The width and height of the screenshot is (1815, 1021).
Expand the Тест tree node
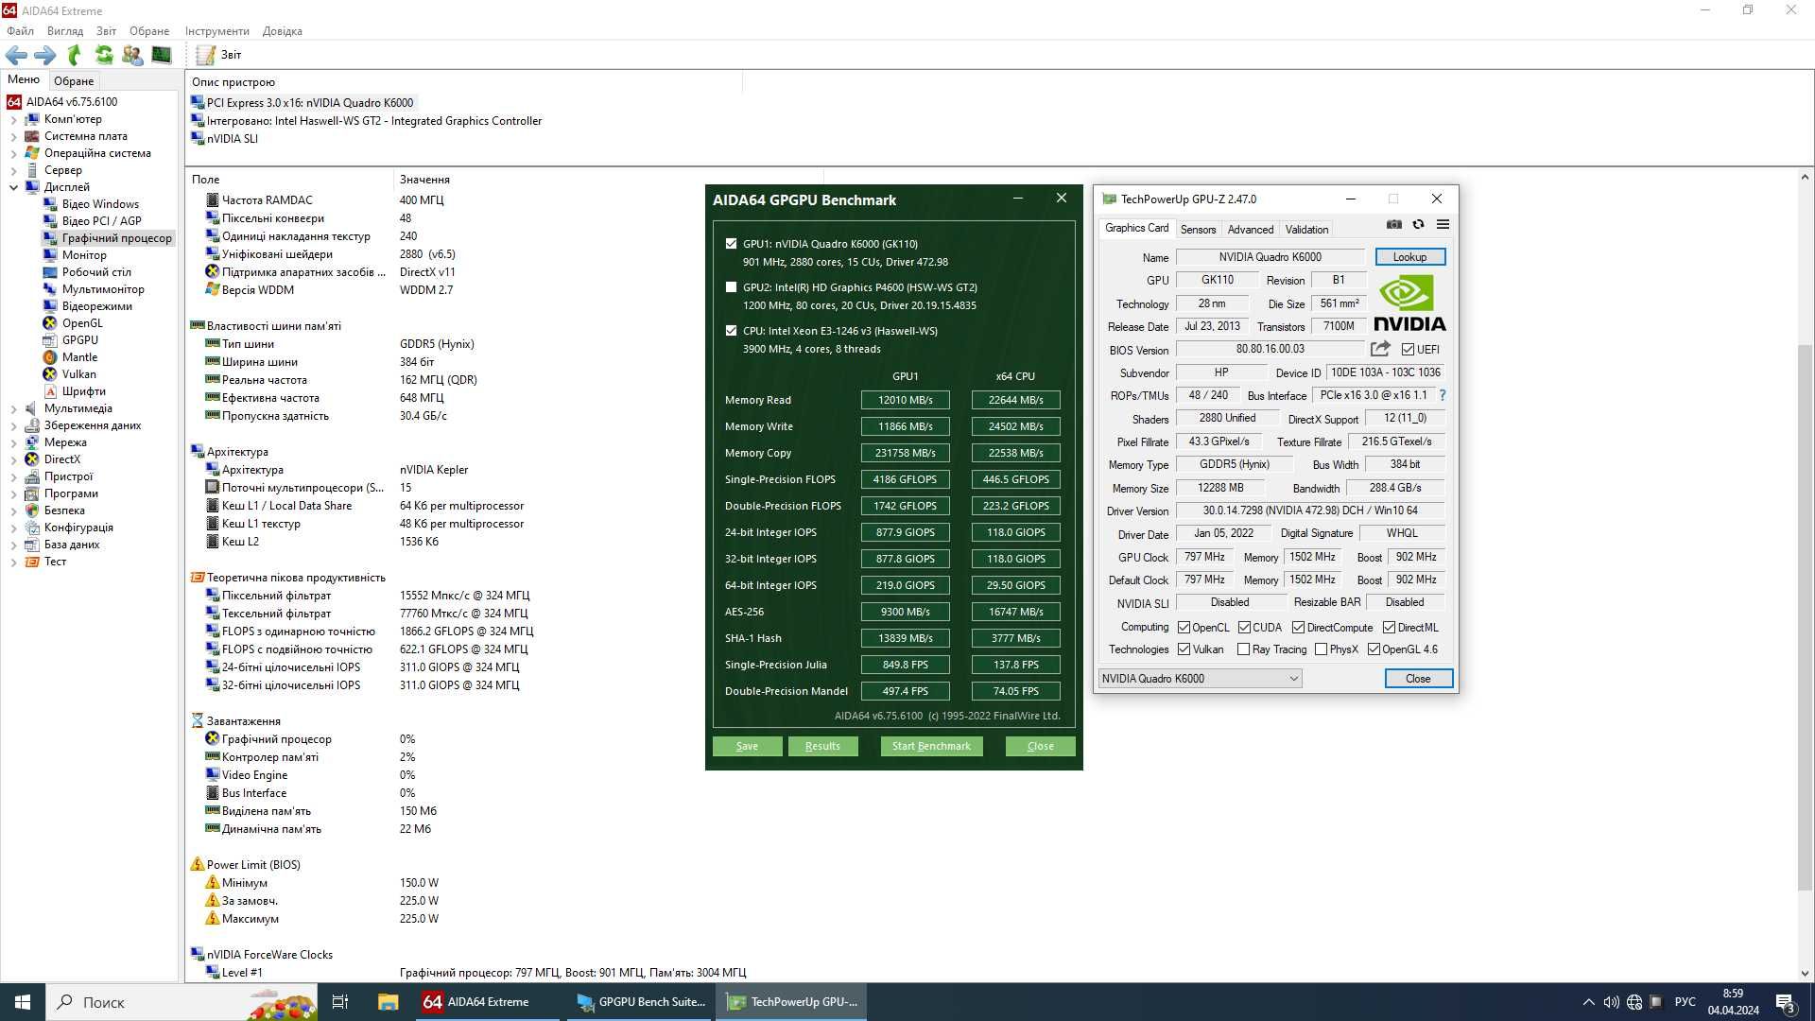(x=13, y=562)
